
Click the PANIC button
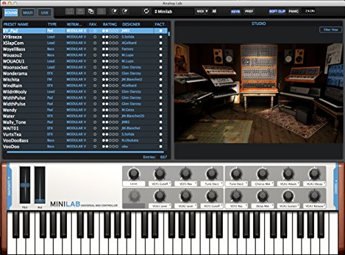coord(293,11)
